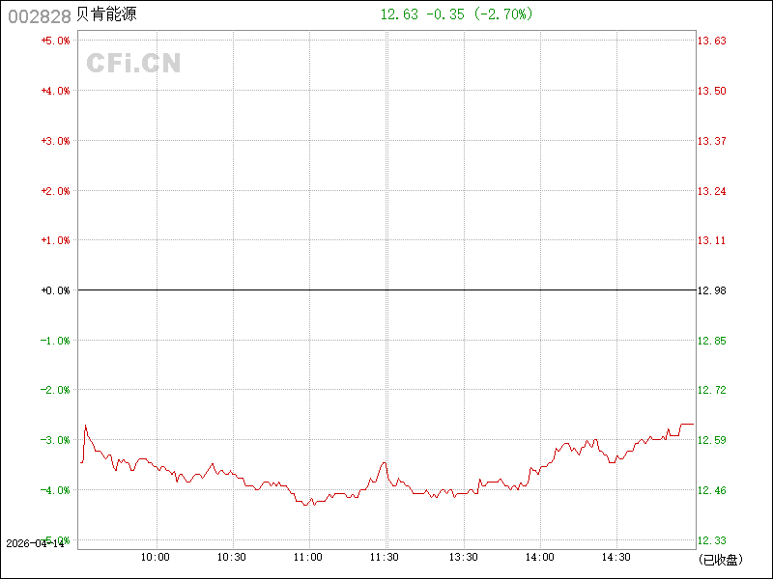Click the CFi.CN watermark logo
This screenshot has height=579, width=773.
pyautogui.click(x=134, y=64)
